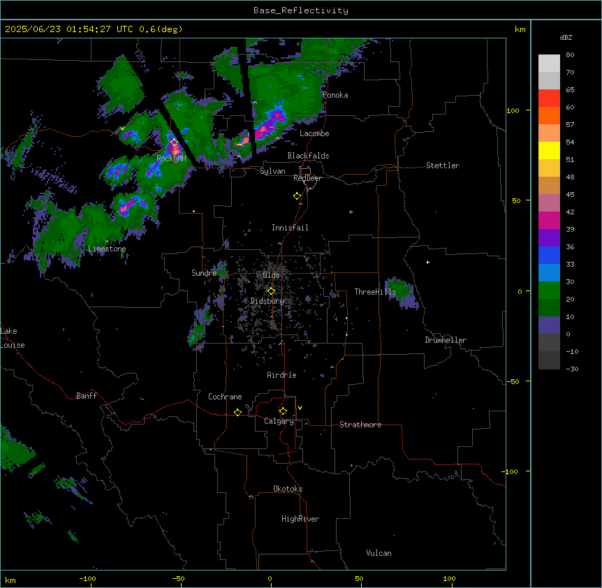Click the green 20-30 dBZ legend swatch
The width and height of the screenshot is (602, 588).
point(549,291)
